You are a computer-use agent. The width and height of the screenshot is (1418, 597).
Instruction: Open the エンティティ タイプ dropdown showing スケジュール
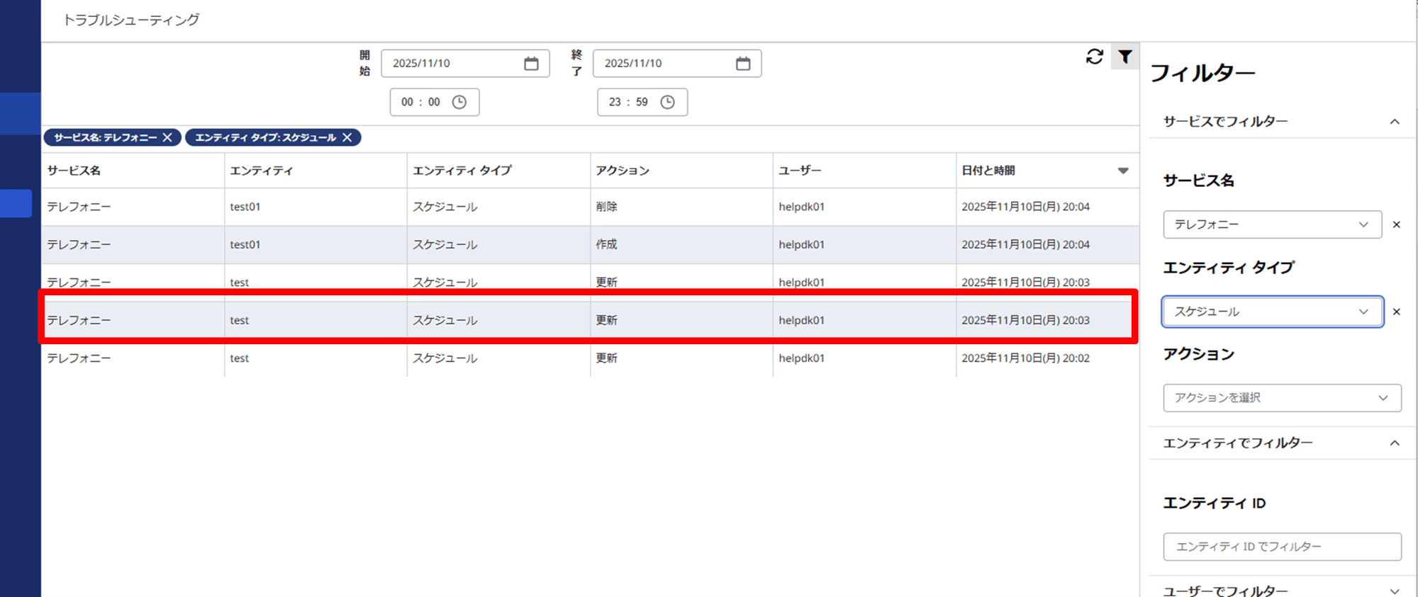[1271, 312]
